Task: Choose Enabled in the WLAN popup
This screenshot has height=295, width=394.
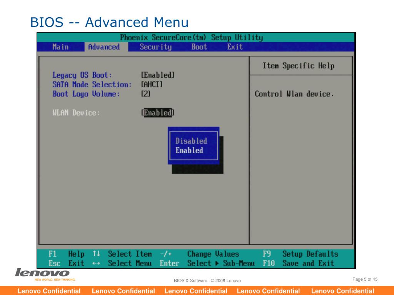Action: click(189, 151)
